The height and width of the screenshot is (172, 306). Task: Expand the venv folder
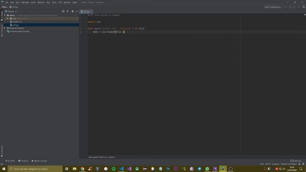pyautogui.click(x=8, y=19)
